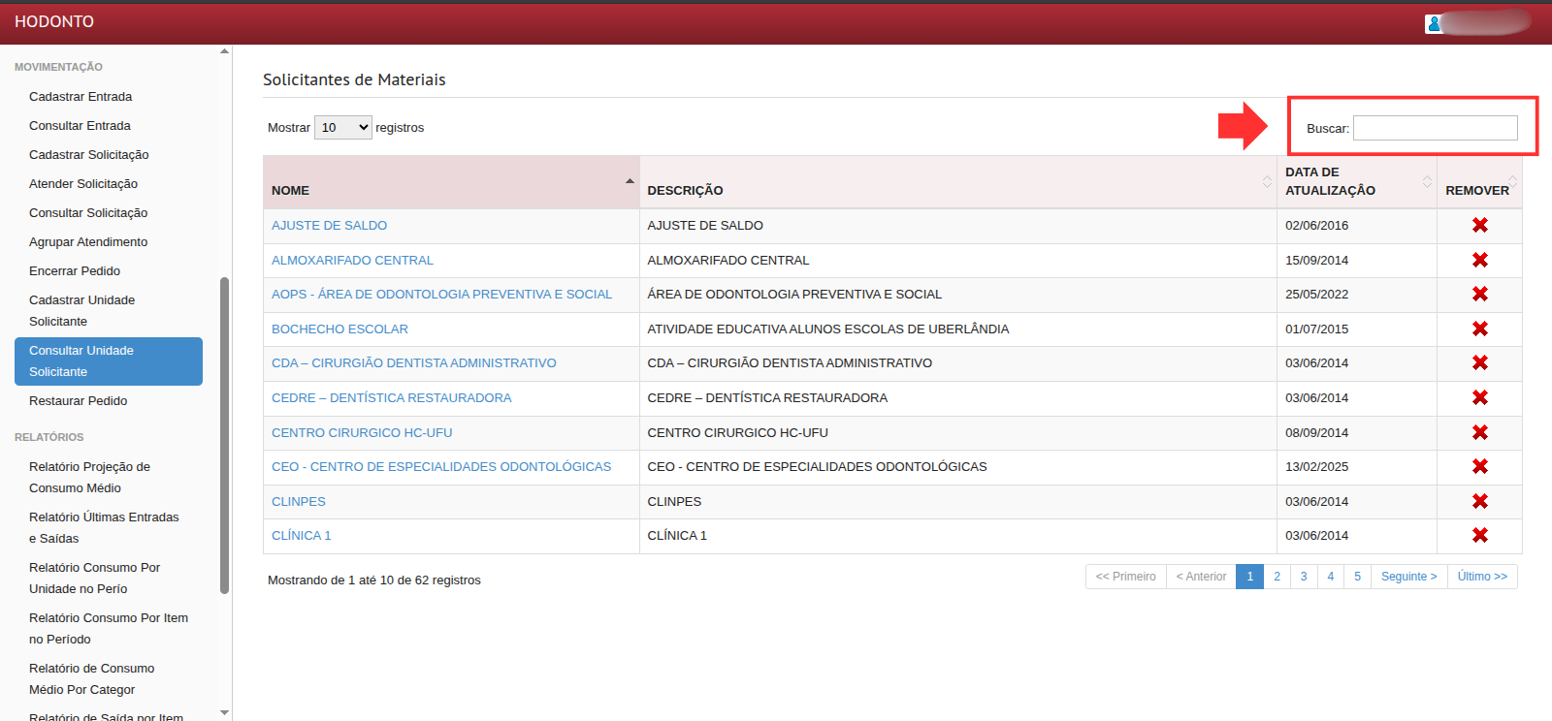
Task: Delete the CLINPES row
Action: pos(1479,501)
